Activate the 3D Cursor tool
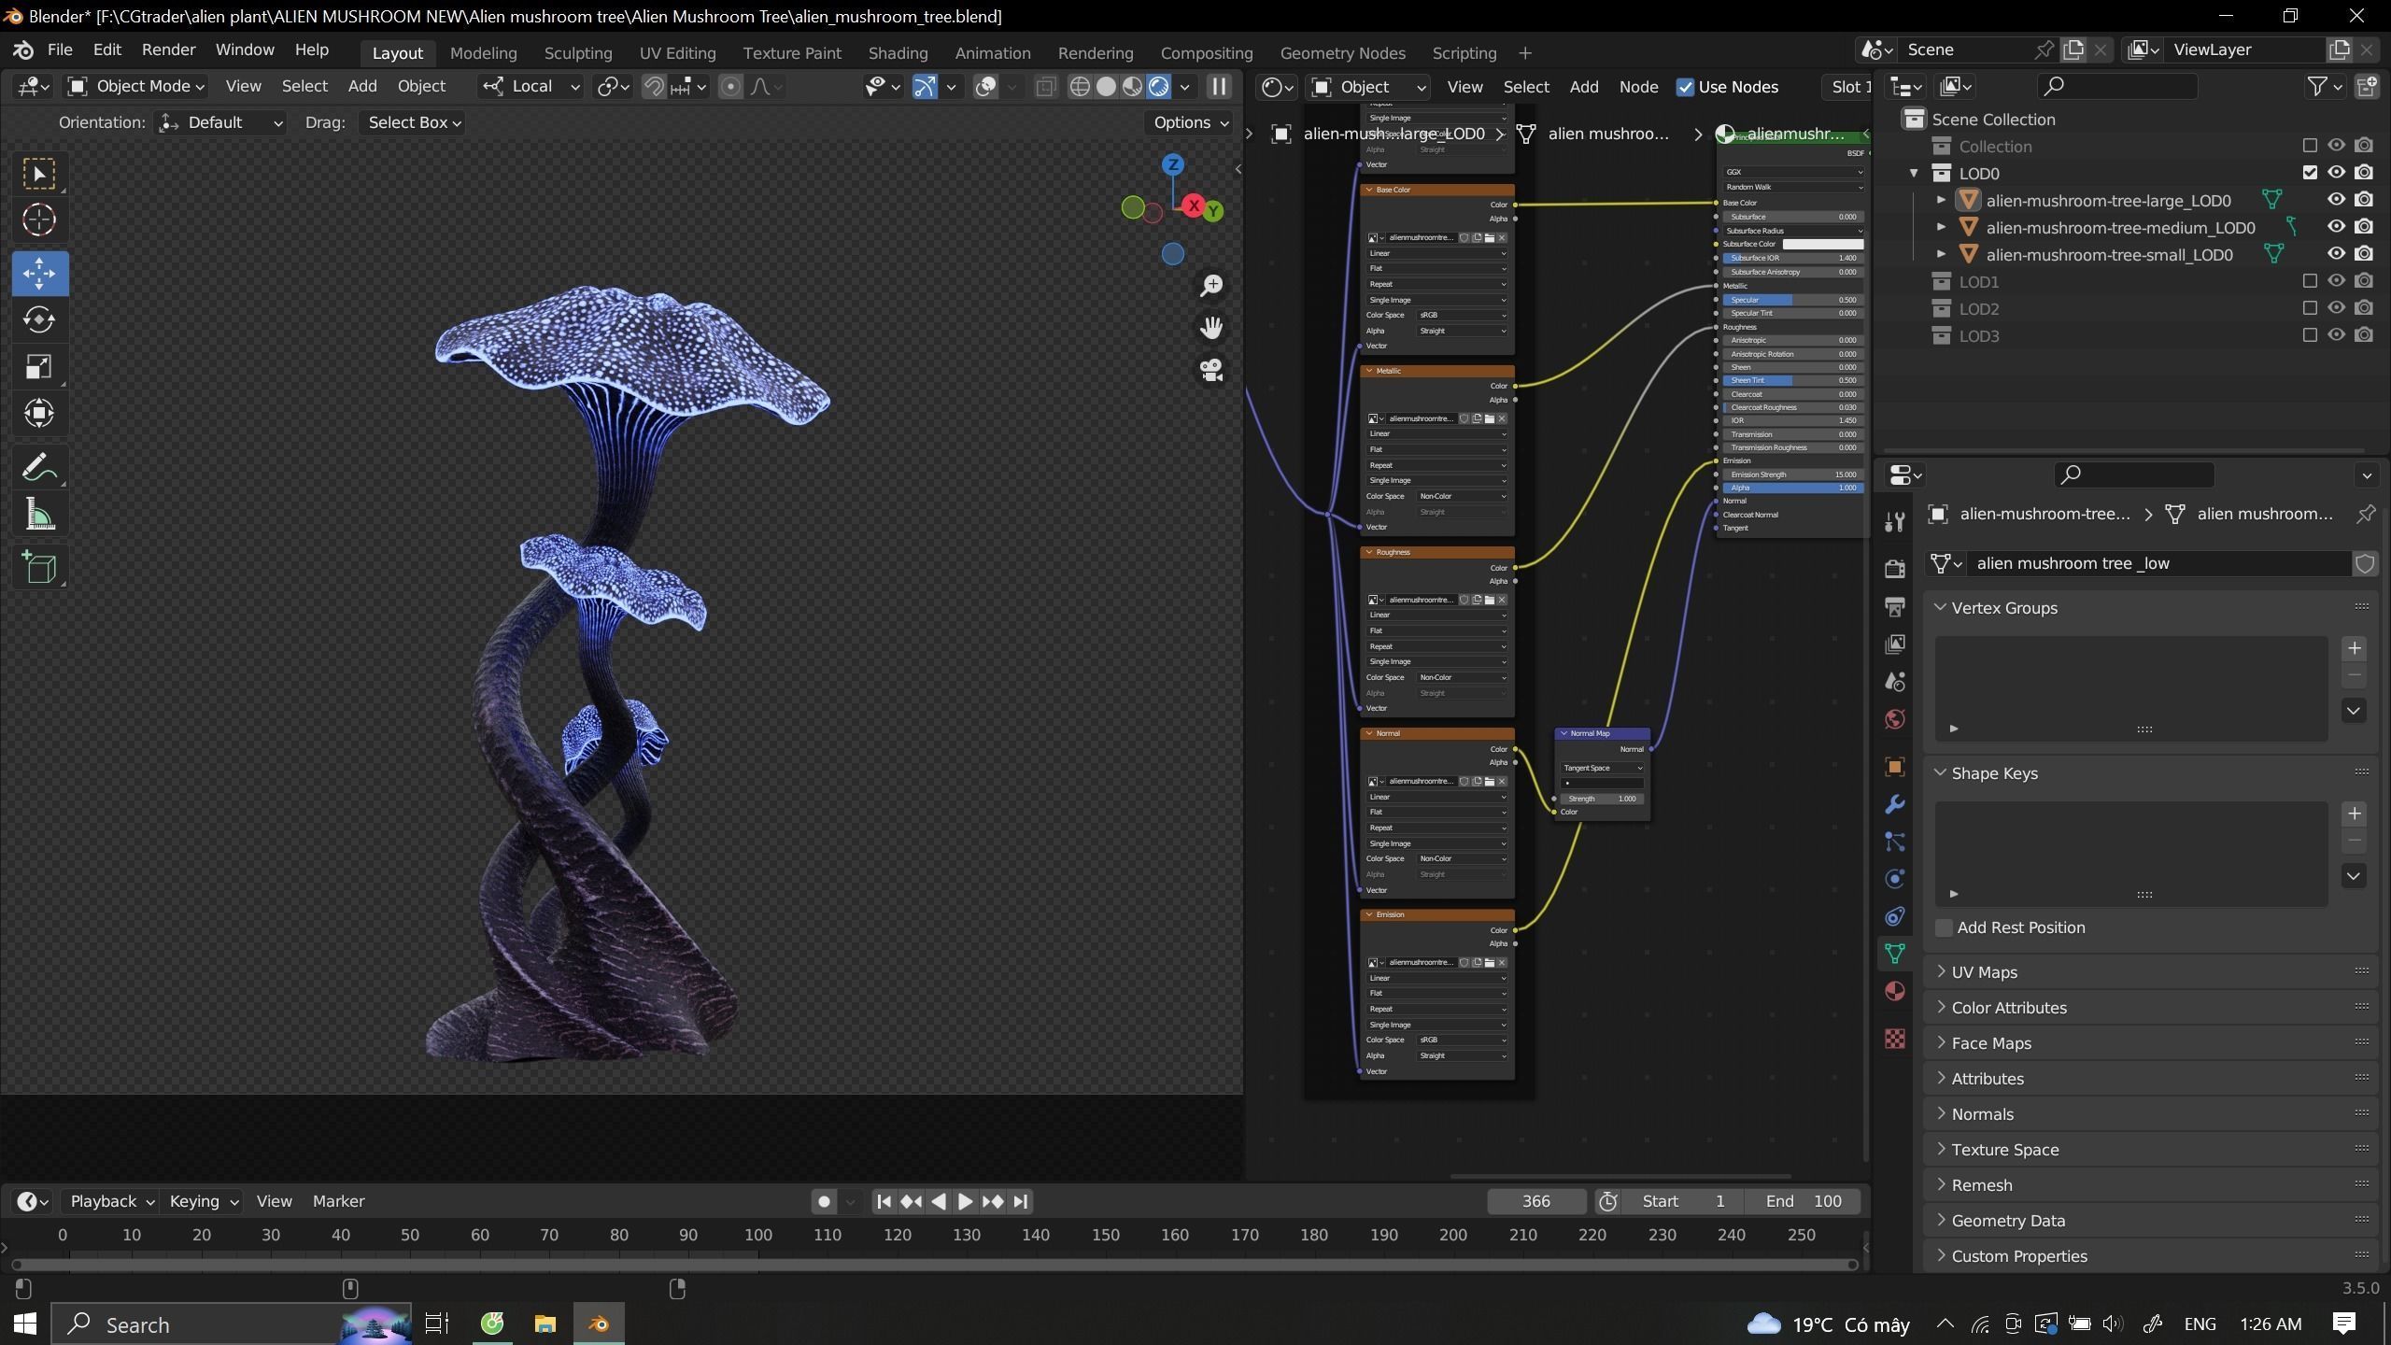 point(39,220)
